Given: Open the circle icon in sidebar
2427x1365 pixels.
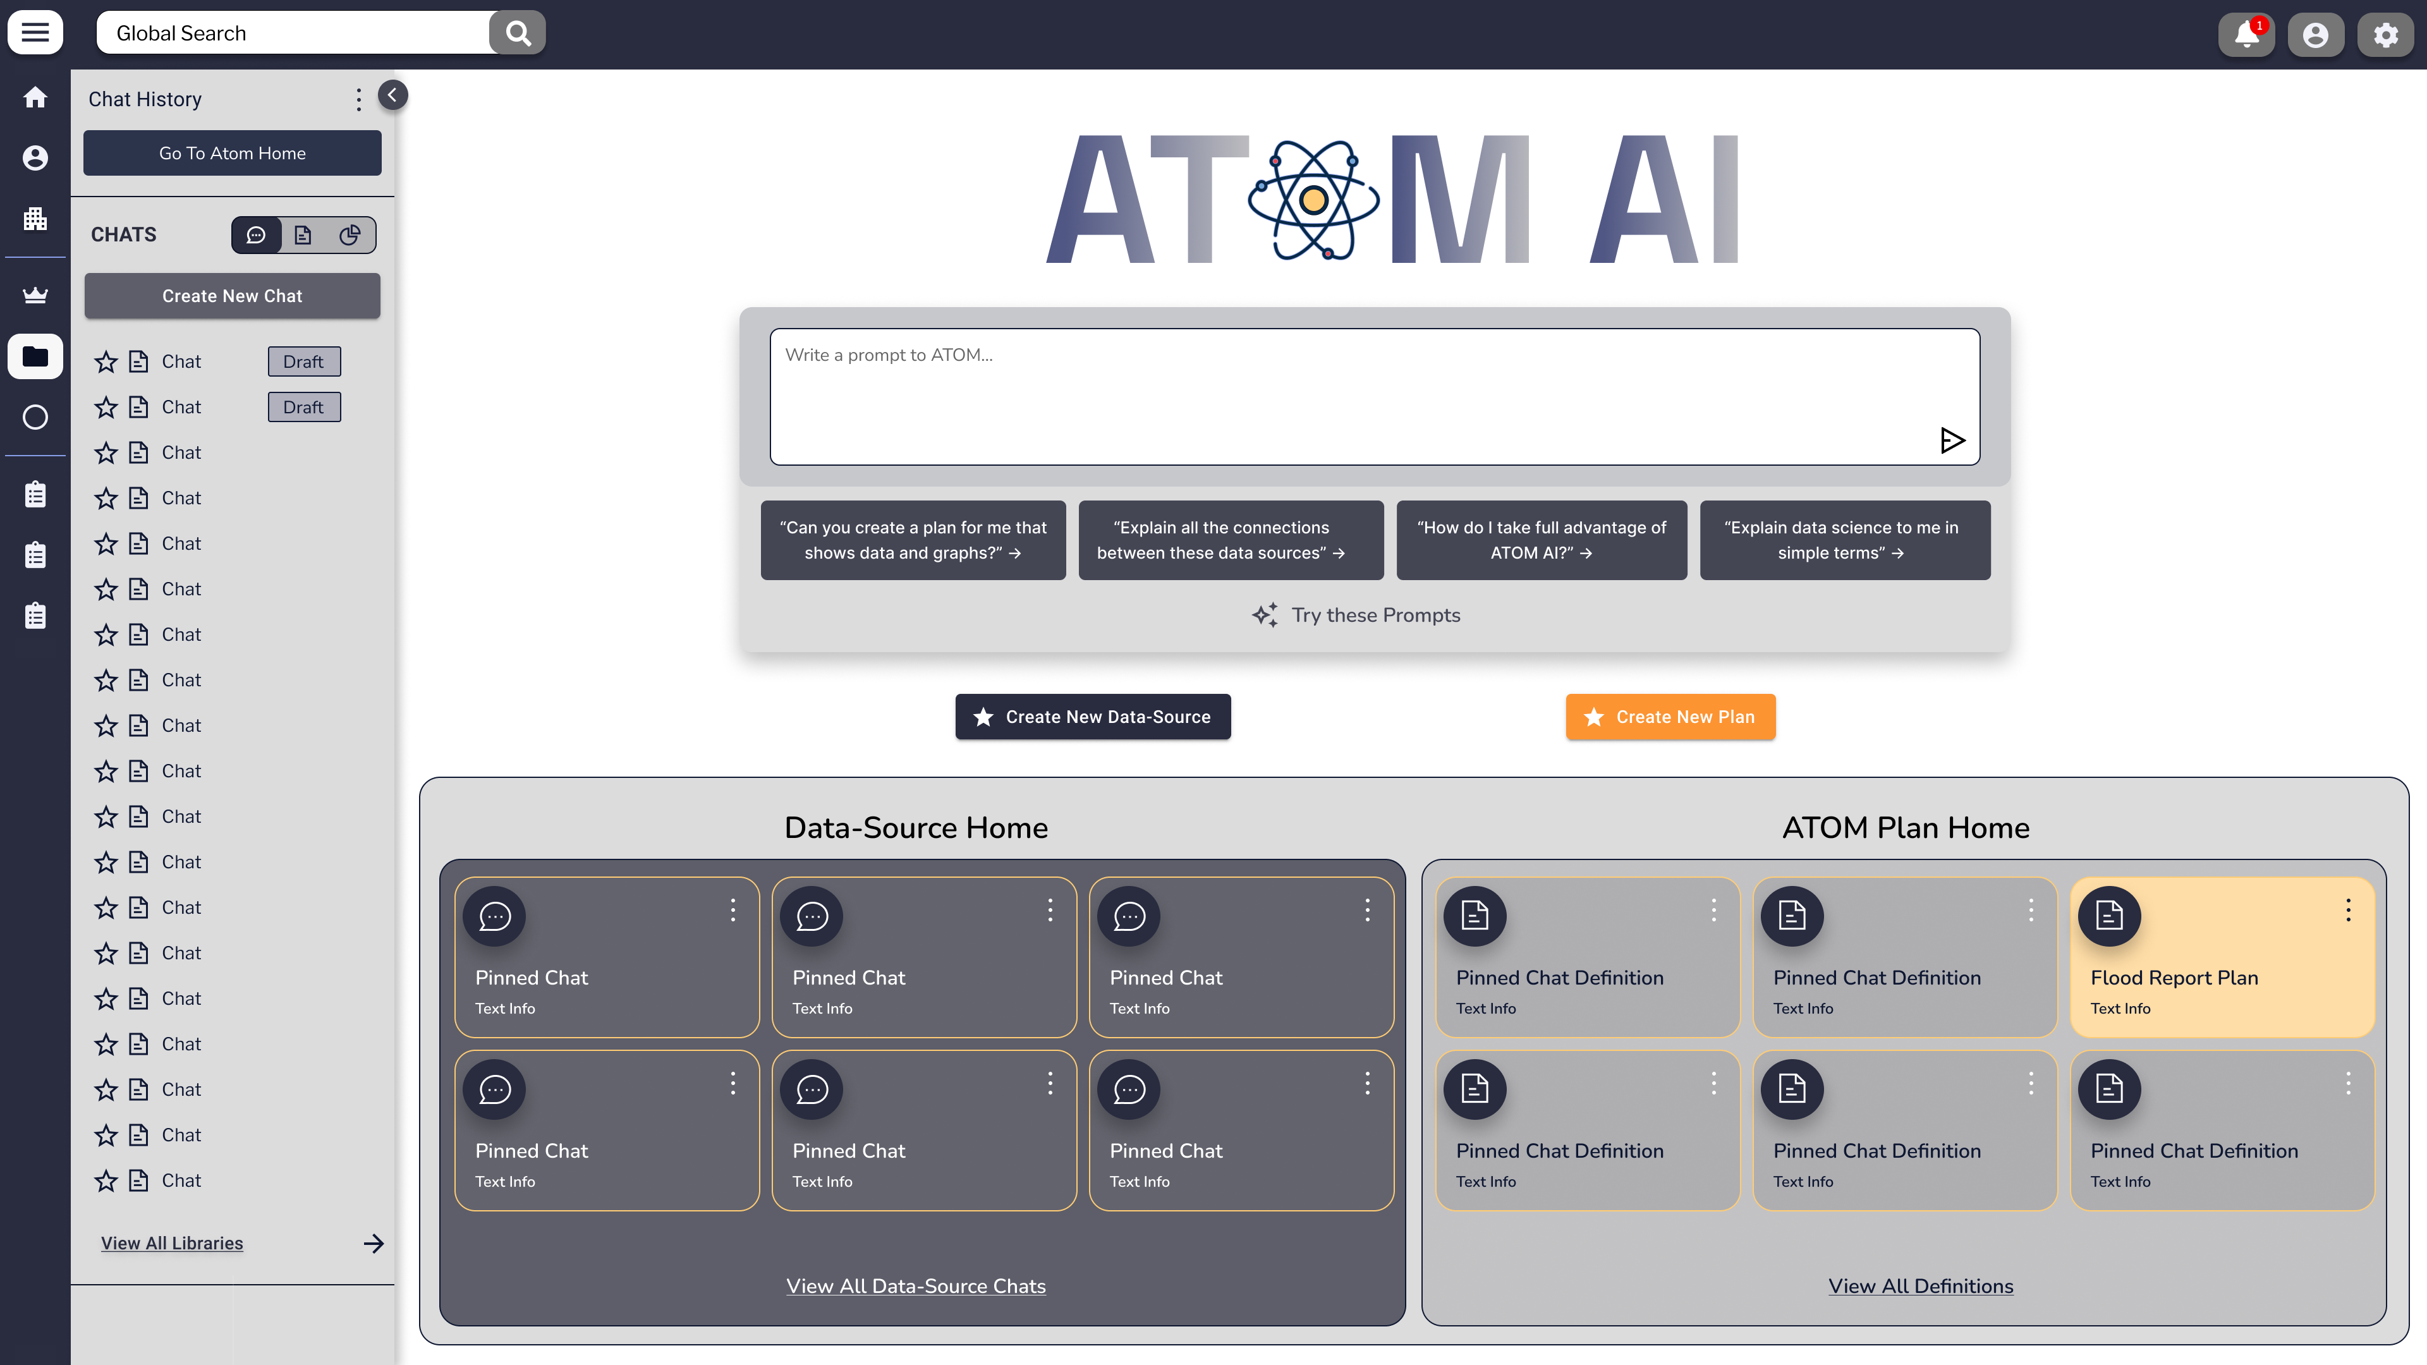Looking at the screenshot, I should (x=35, y=417).
